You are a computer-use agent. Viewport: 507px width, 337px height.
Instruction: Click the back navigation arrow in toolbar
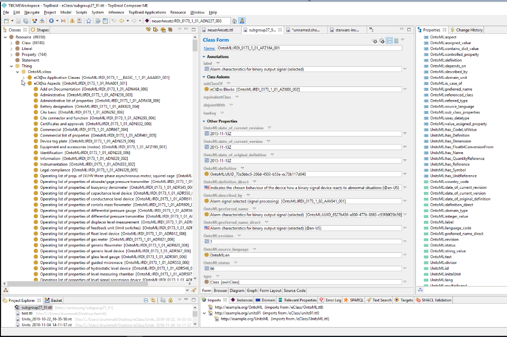coord(122,21)
